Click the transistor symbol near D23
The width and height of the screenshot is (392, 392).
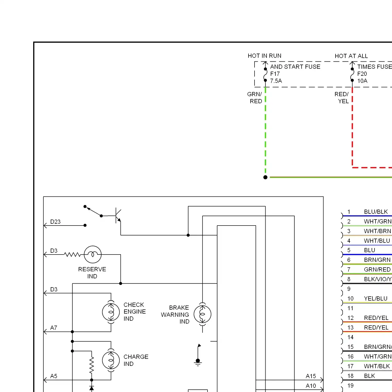tap(118, 216)
